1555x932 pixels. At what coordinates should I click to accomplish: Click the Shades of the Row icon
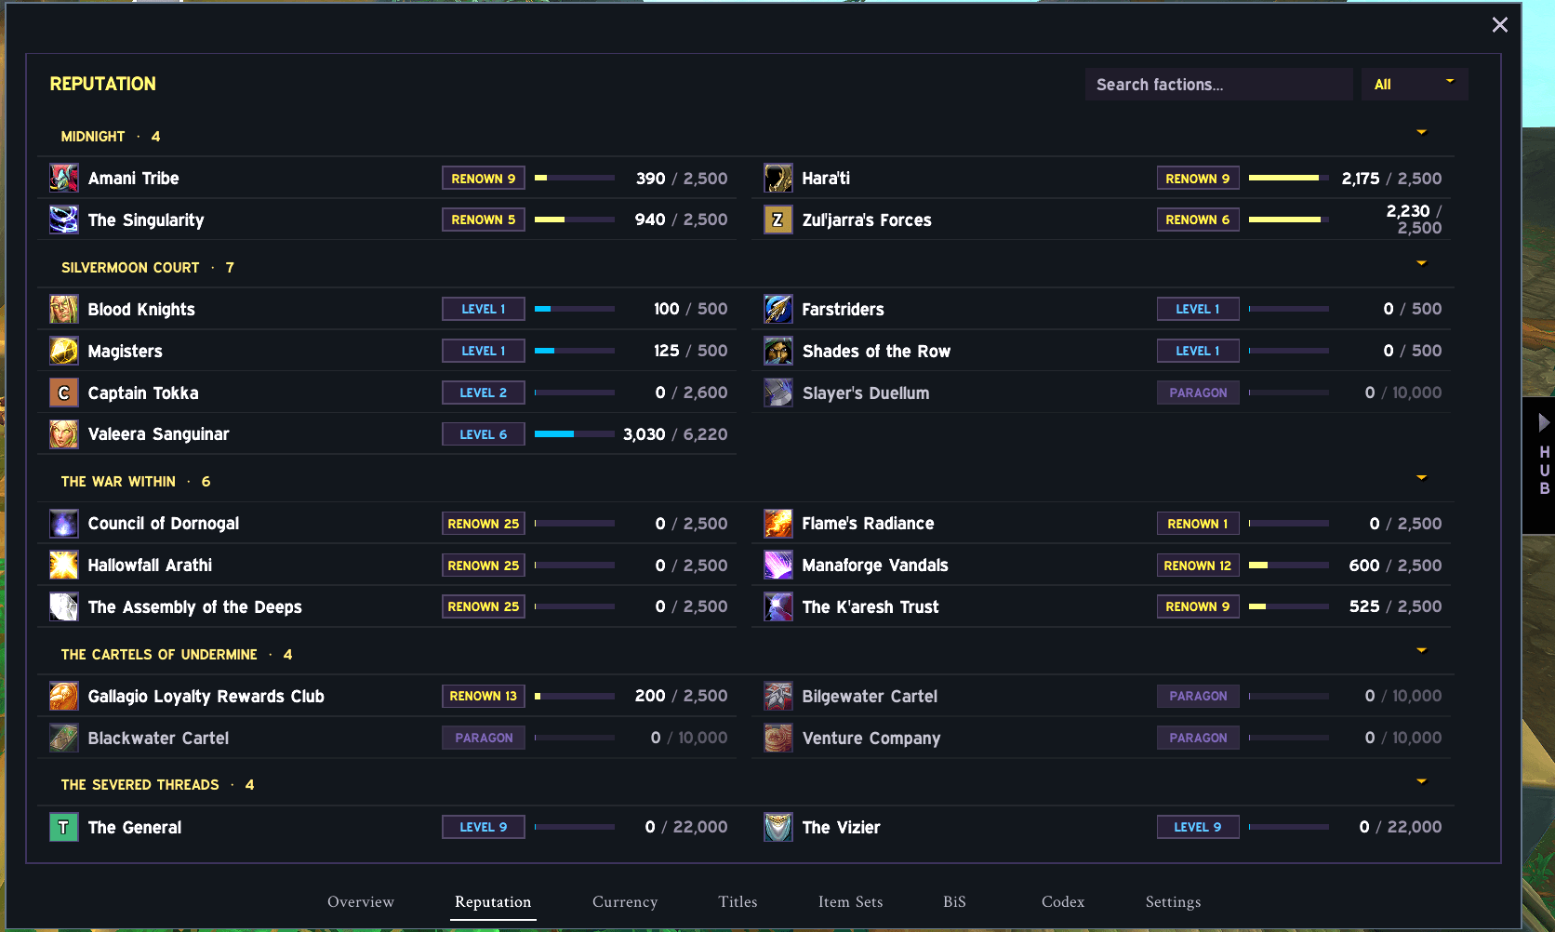click(x=778, y=351)
